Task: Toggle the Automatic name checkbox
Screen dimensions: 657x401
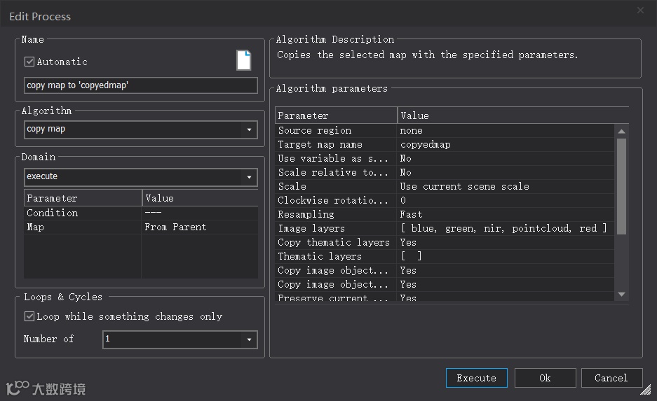Action: [29, 62]
